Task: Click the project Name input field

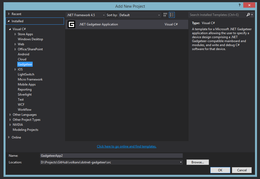Action: (111, 155)
